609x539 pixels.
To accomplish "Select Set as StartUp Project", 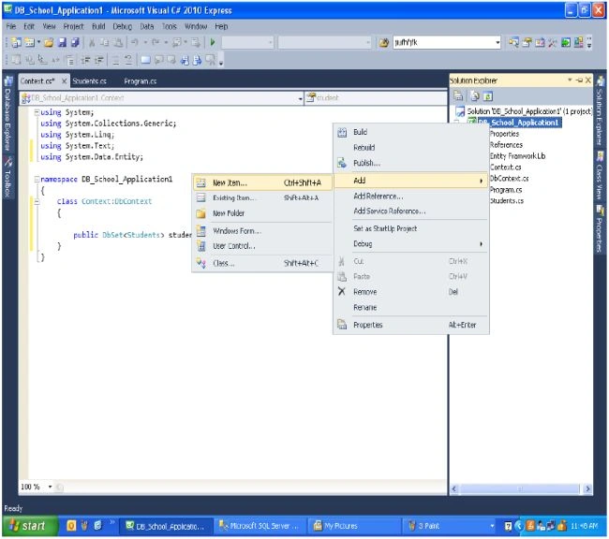I will [x=411, y=228].
